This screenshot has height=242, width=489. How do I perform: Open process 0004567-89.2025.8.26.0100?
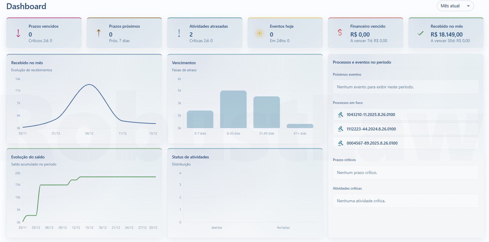tap(372, 143)
